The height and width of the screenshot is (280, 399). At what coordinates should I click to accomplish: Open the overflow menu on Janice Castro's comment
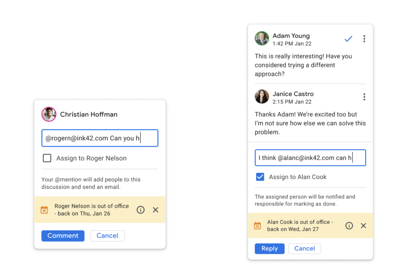pos(364,96)
